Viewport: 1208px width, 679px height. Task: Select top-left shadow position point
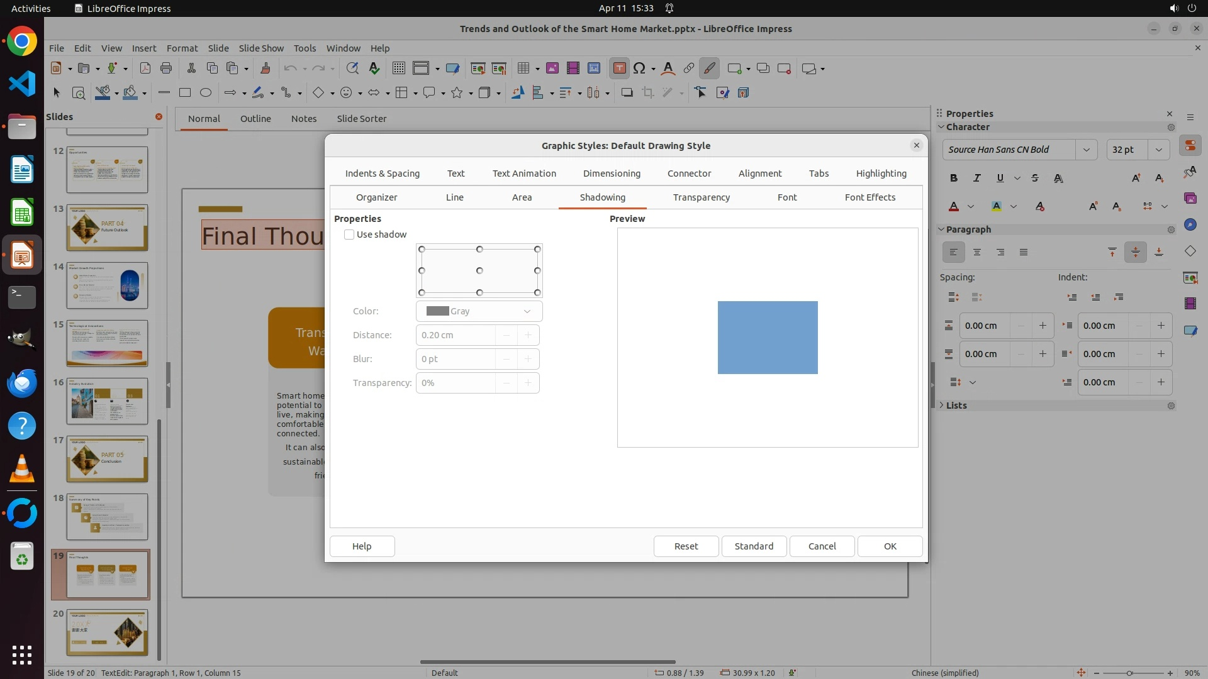(422, 250)
